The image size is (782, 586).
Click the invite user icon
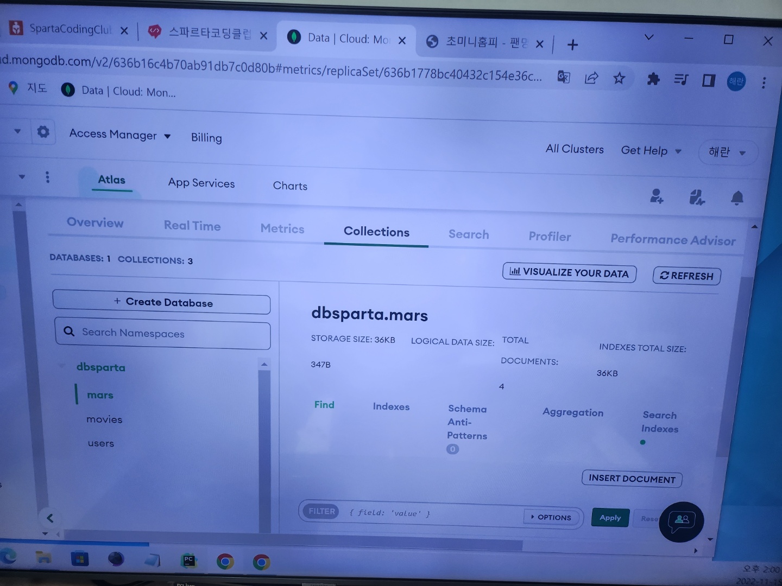click(657, 196)
